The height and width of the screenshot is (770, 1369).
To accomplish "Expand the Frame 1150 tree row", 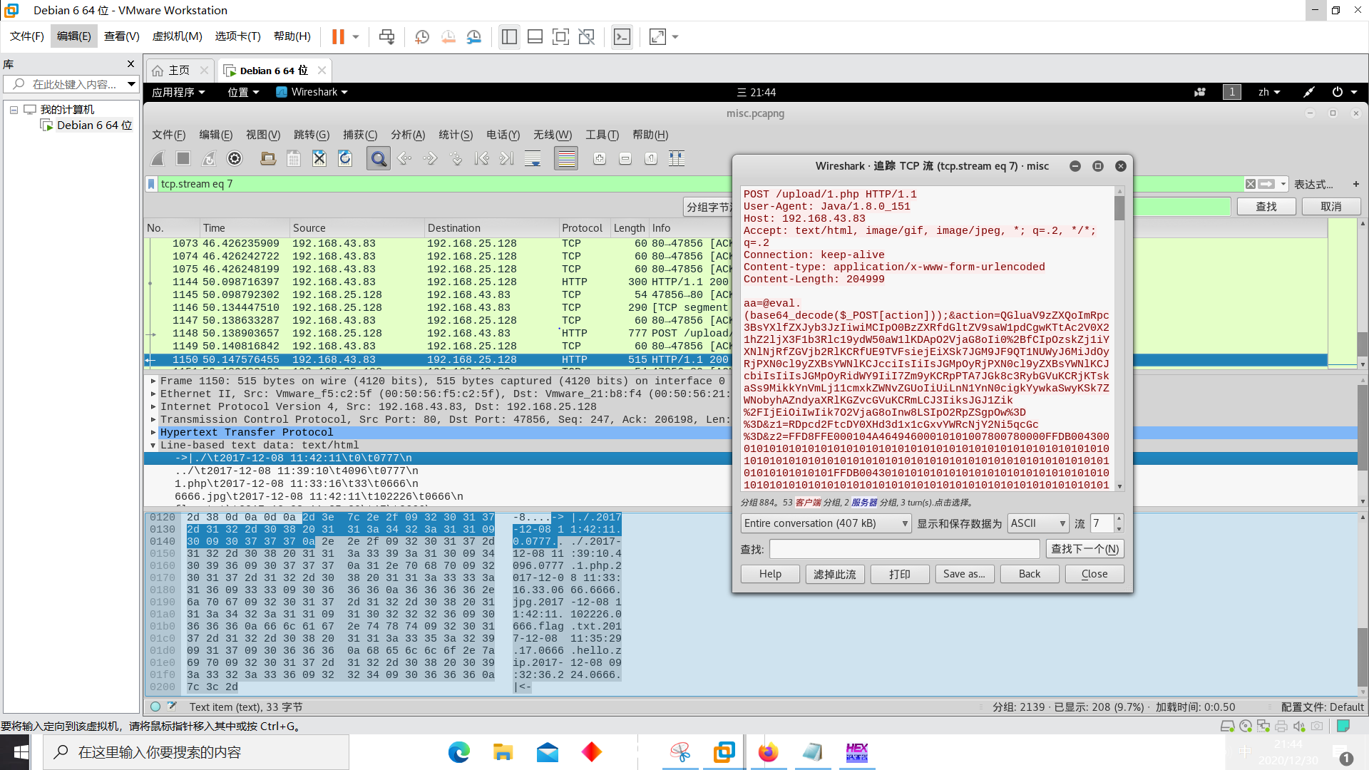I will pyautogui.click(x=153, y=381).
